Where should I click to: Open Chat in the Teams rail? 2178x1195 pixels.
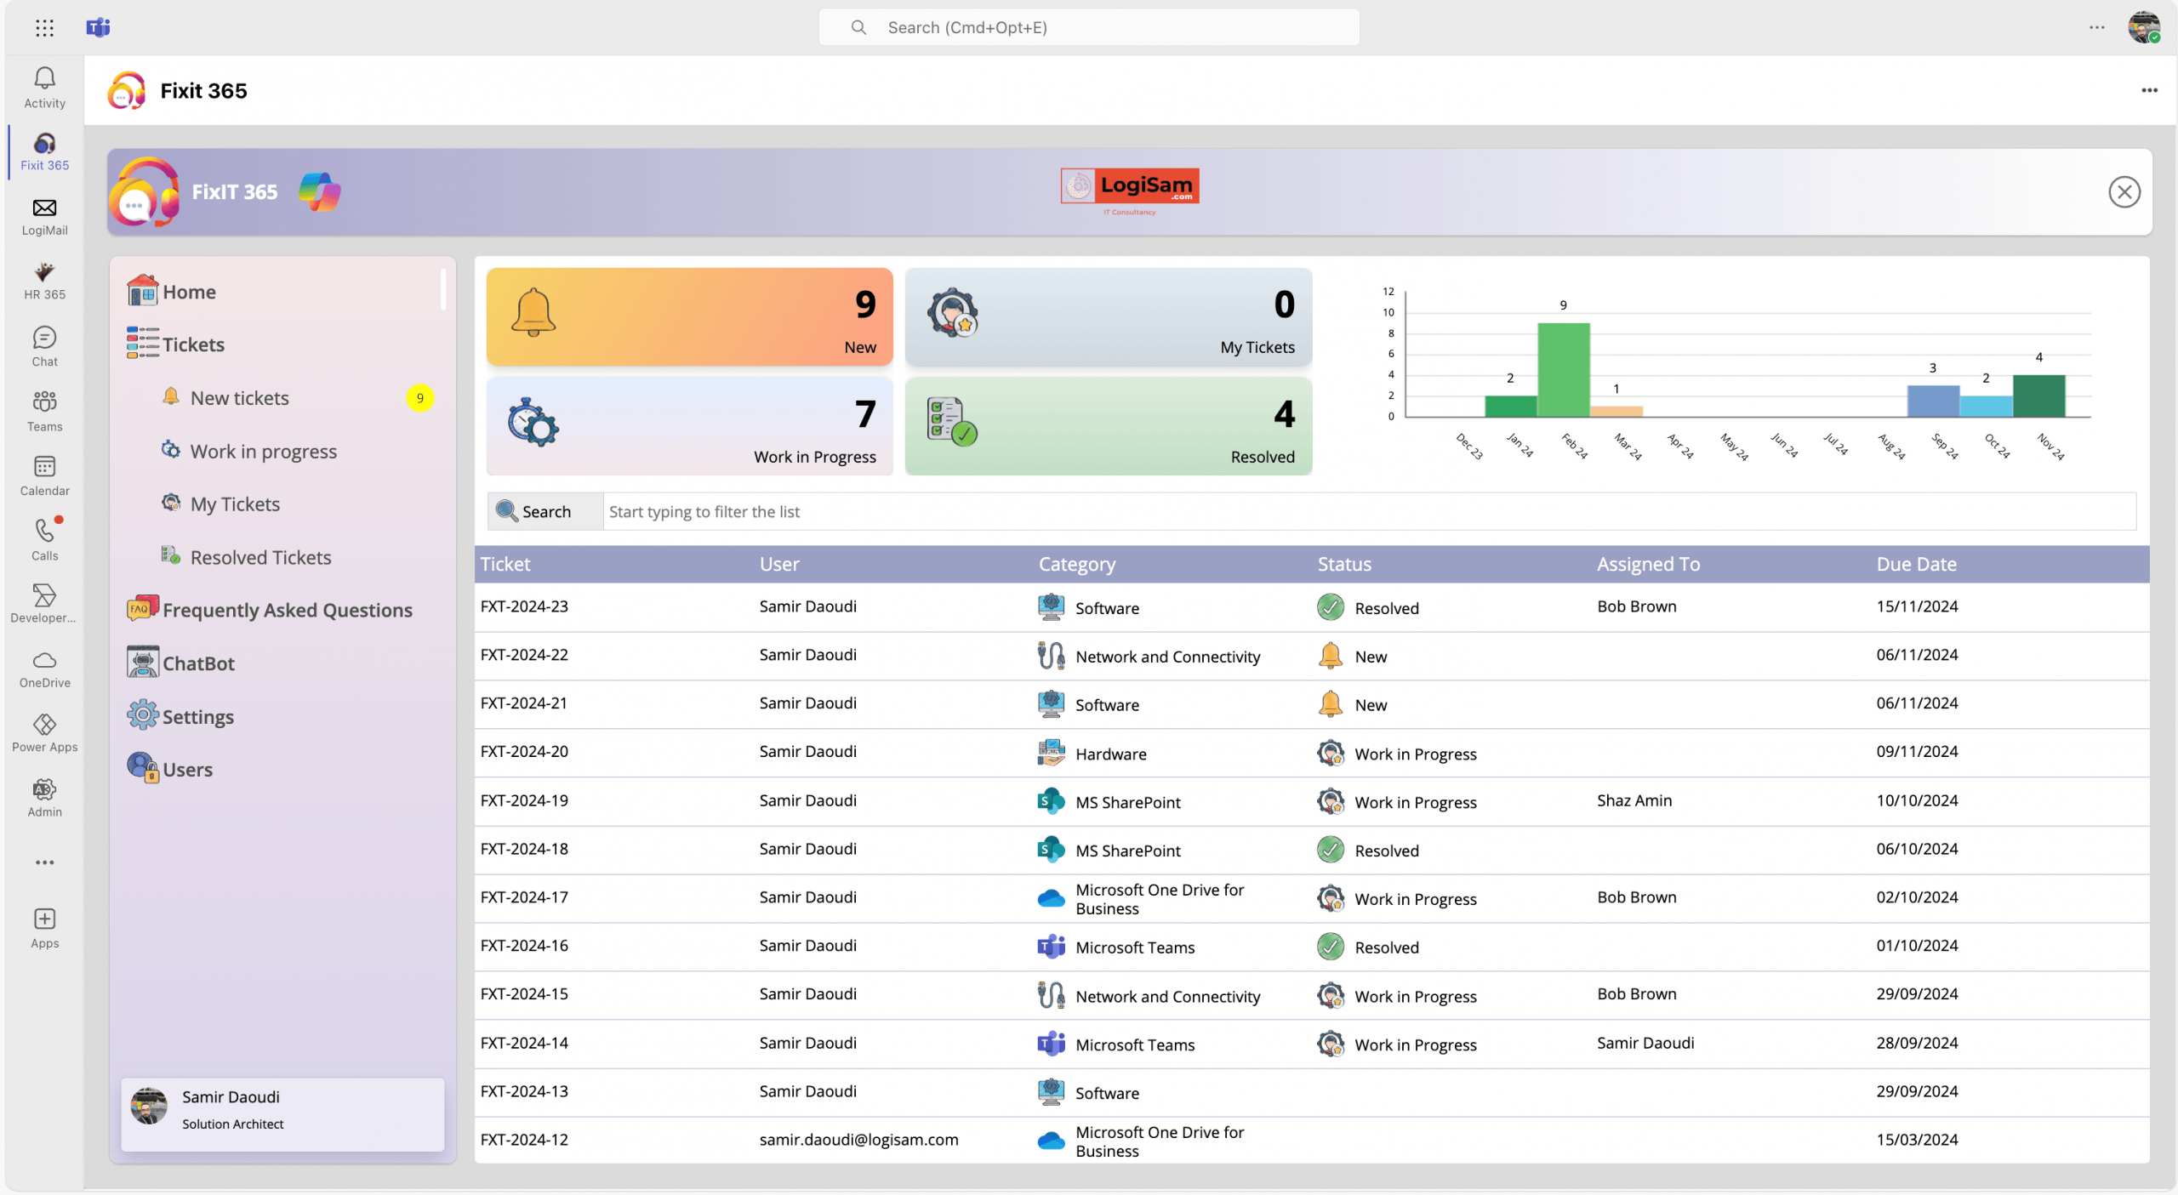[44, 347]
